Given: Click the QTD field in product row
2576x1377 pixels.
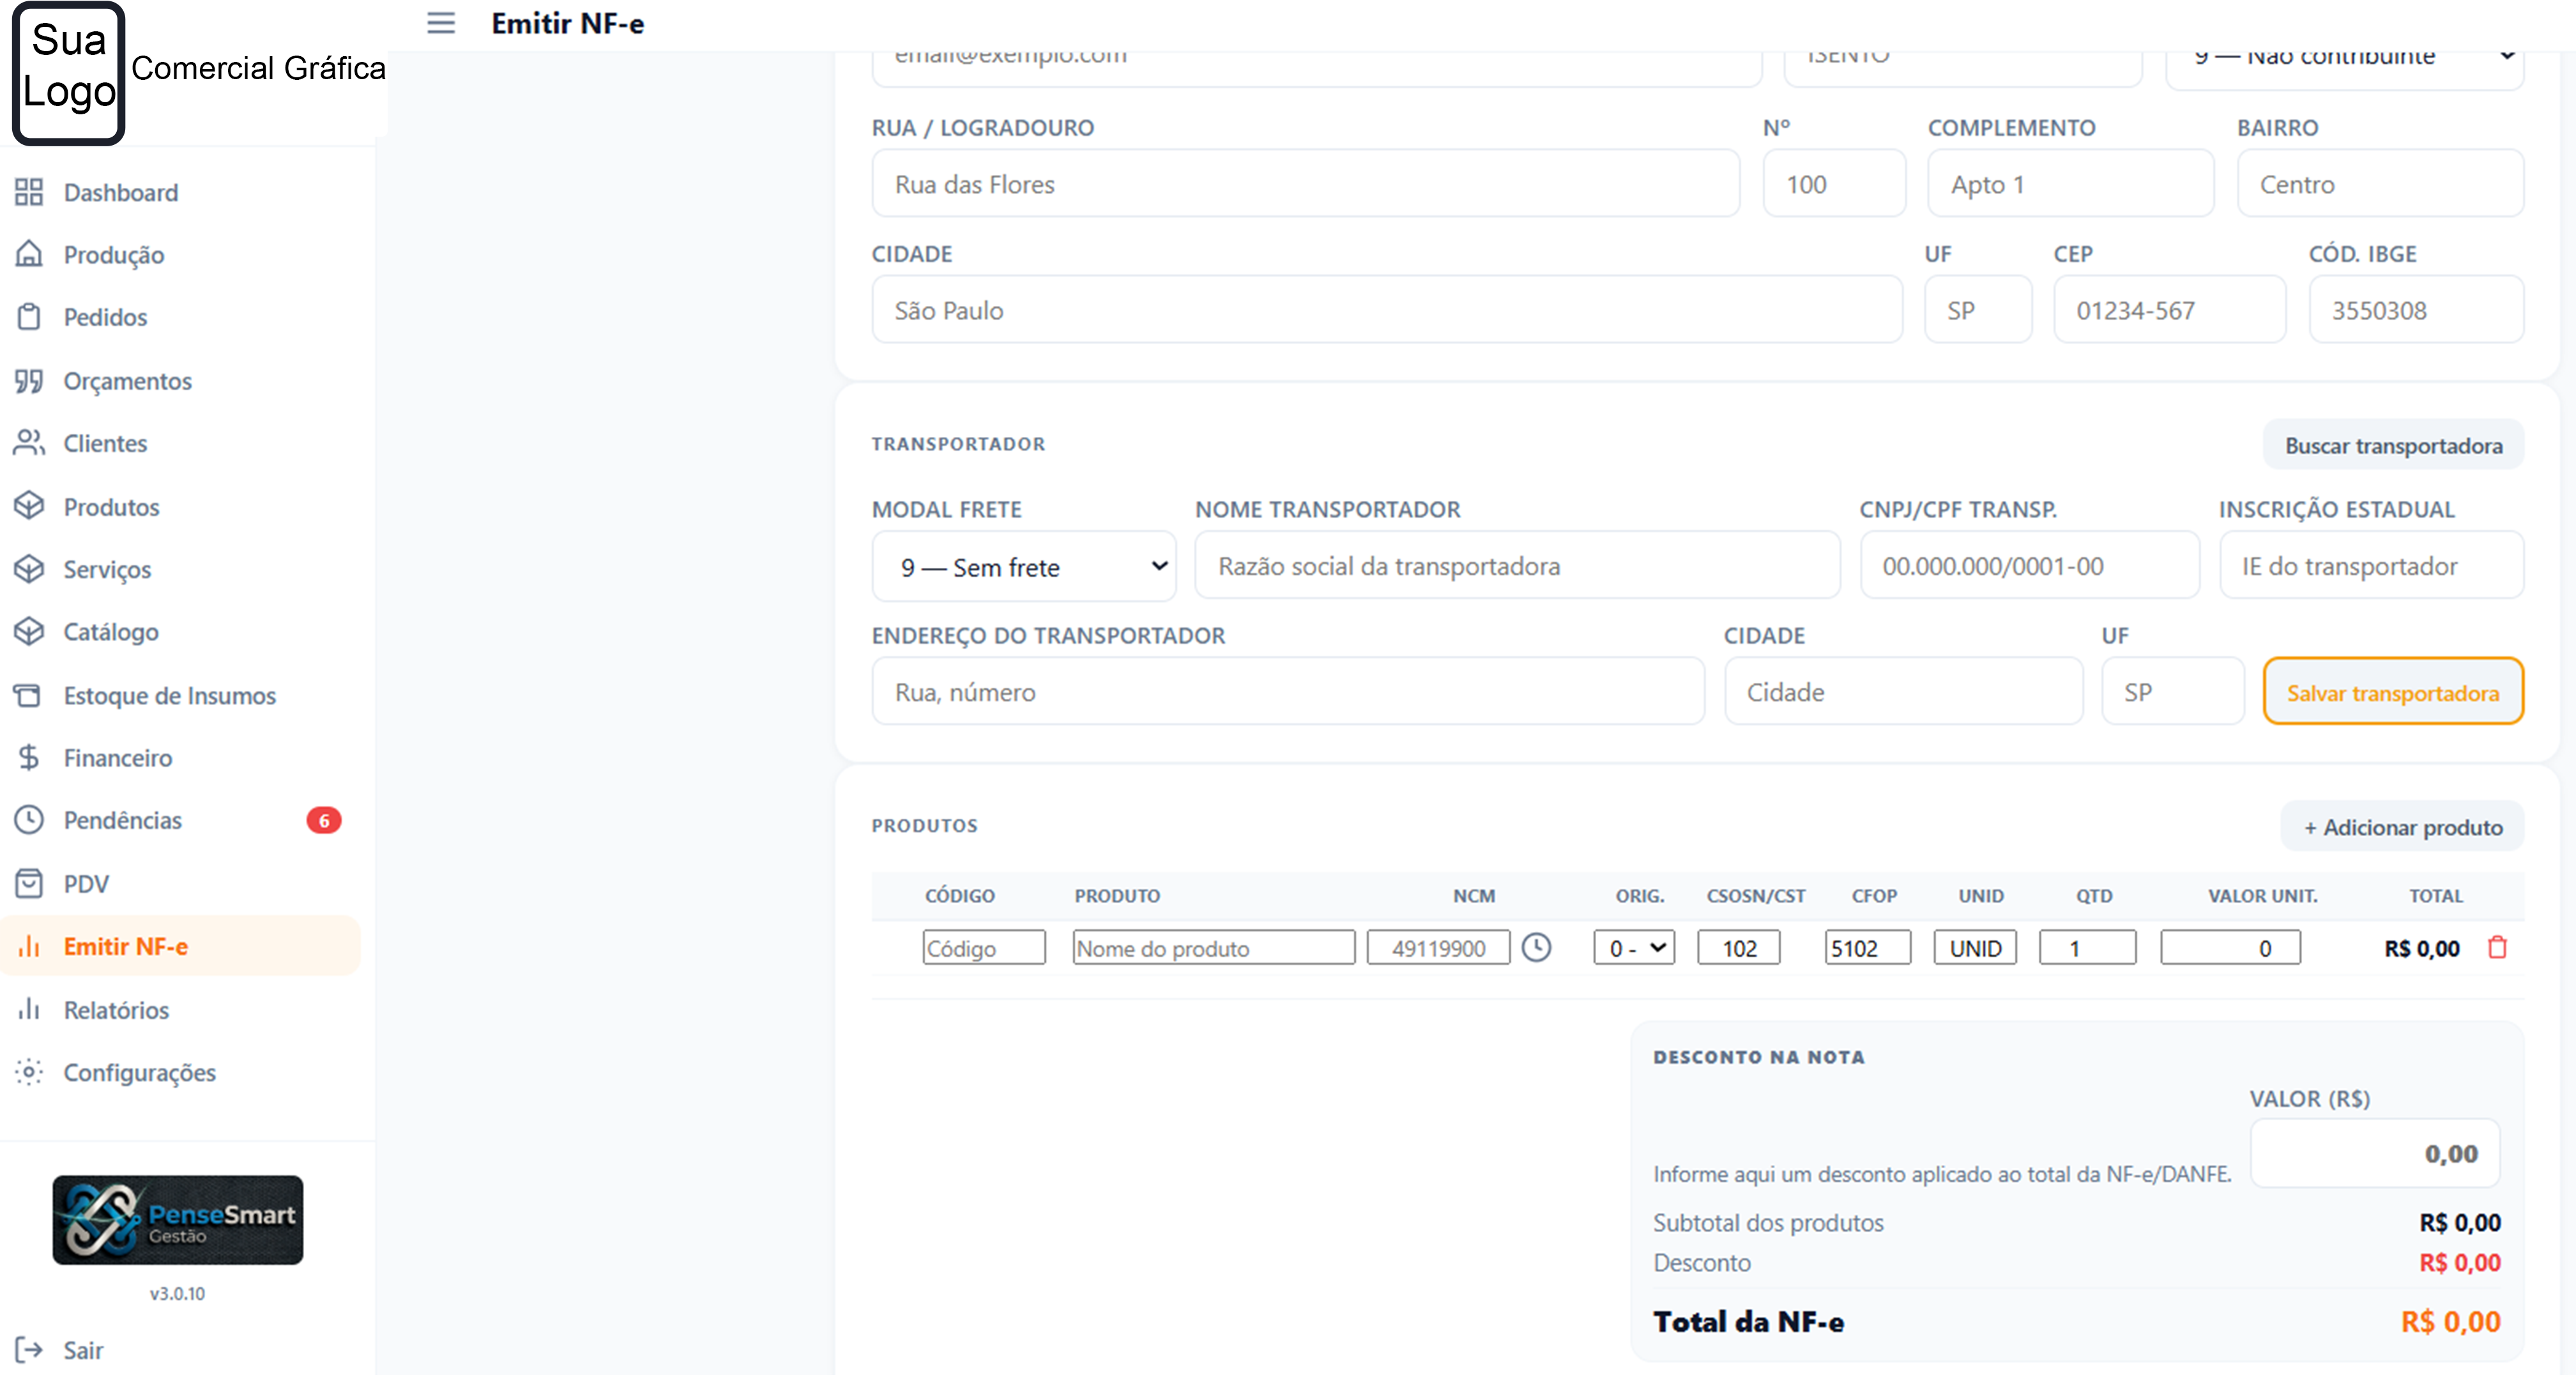Looking at the screenshot, I should [x=2088, y=948].
